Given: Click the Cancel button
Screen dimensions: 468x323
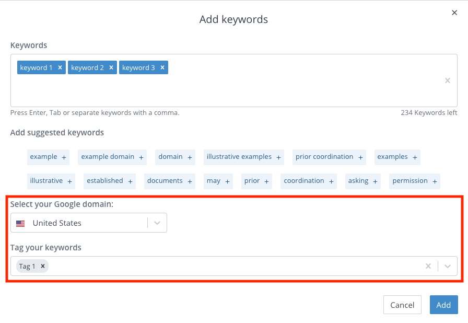Looking at the screenshot, I should (x=402, y=305).
